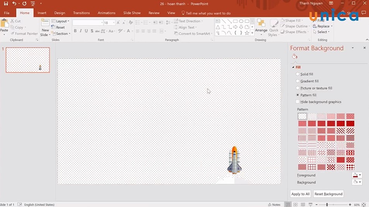Open the Design ribbon tab

60,13
